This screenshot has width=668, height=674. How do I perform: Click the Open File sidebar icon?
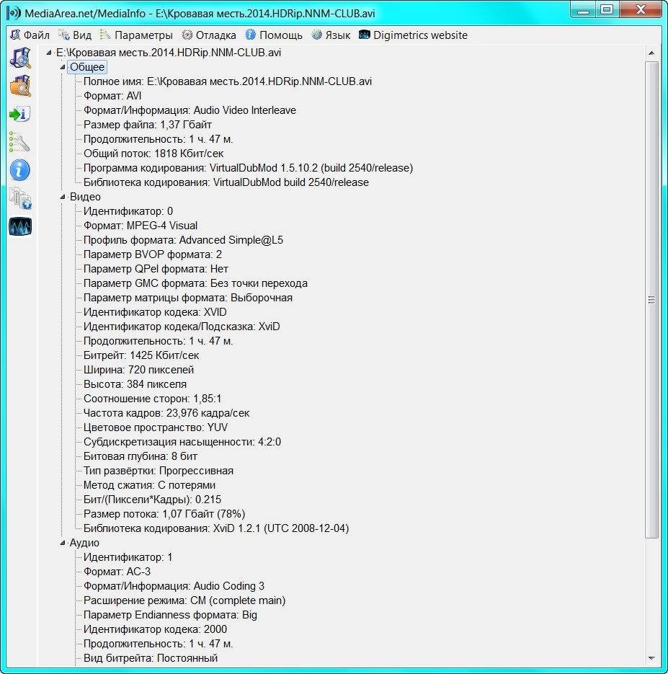click(20, 58)
